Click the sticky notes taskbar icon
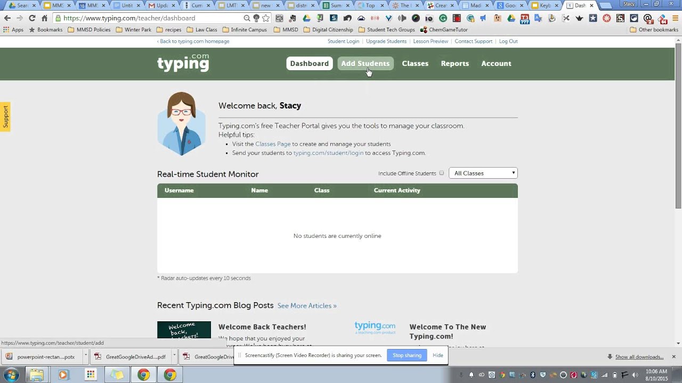The width and height of the screenshot is (682, 383). [117, 374]
